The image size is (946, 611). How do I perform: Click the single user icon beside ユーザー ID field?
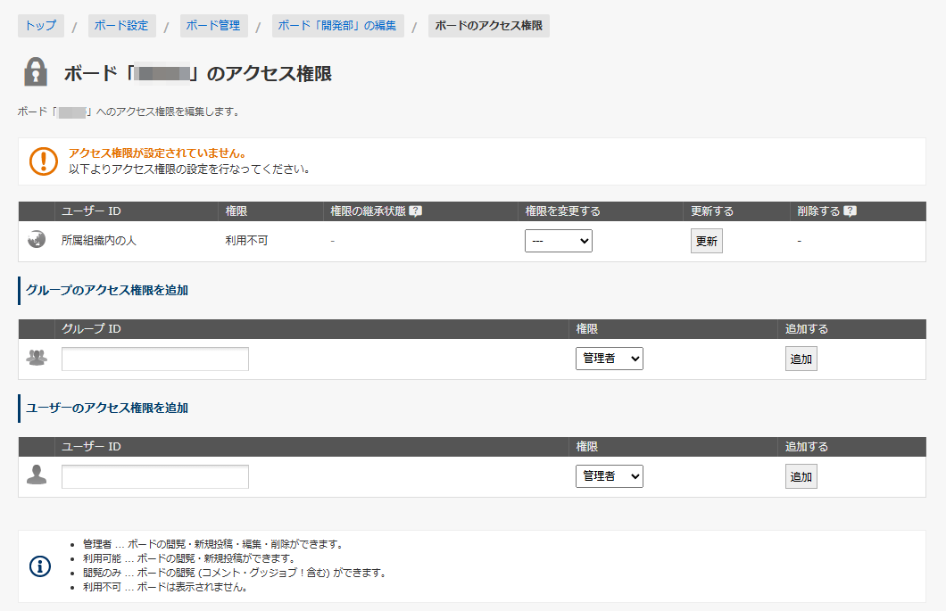(x=37, y=475)
